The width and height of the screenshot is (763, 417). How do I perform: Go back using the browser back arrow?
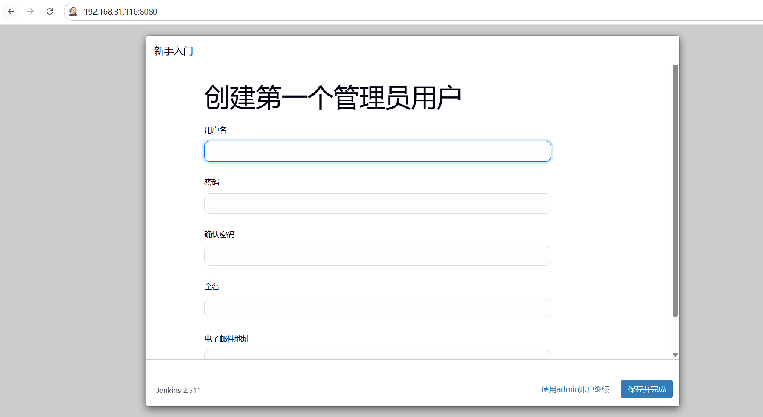(x=11, y=12)
